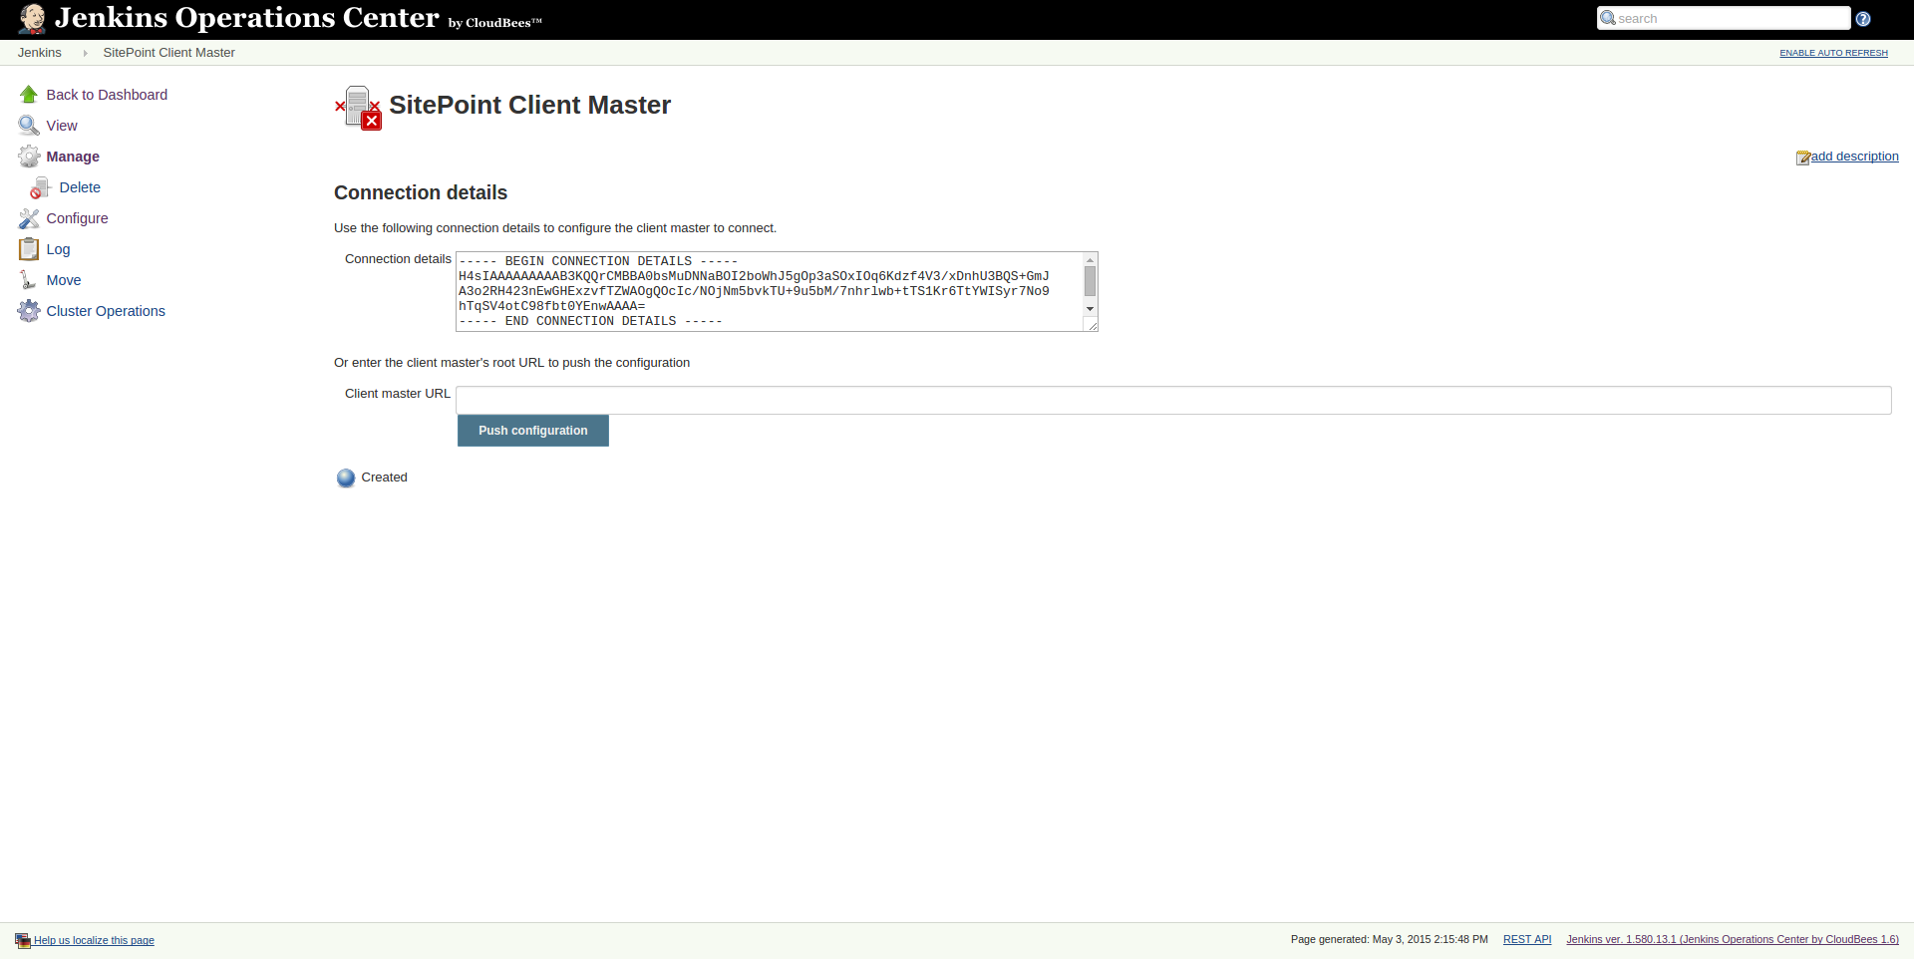Select Manage in the sidebar
This screenshot has height=959, width=1914.
73,157
